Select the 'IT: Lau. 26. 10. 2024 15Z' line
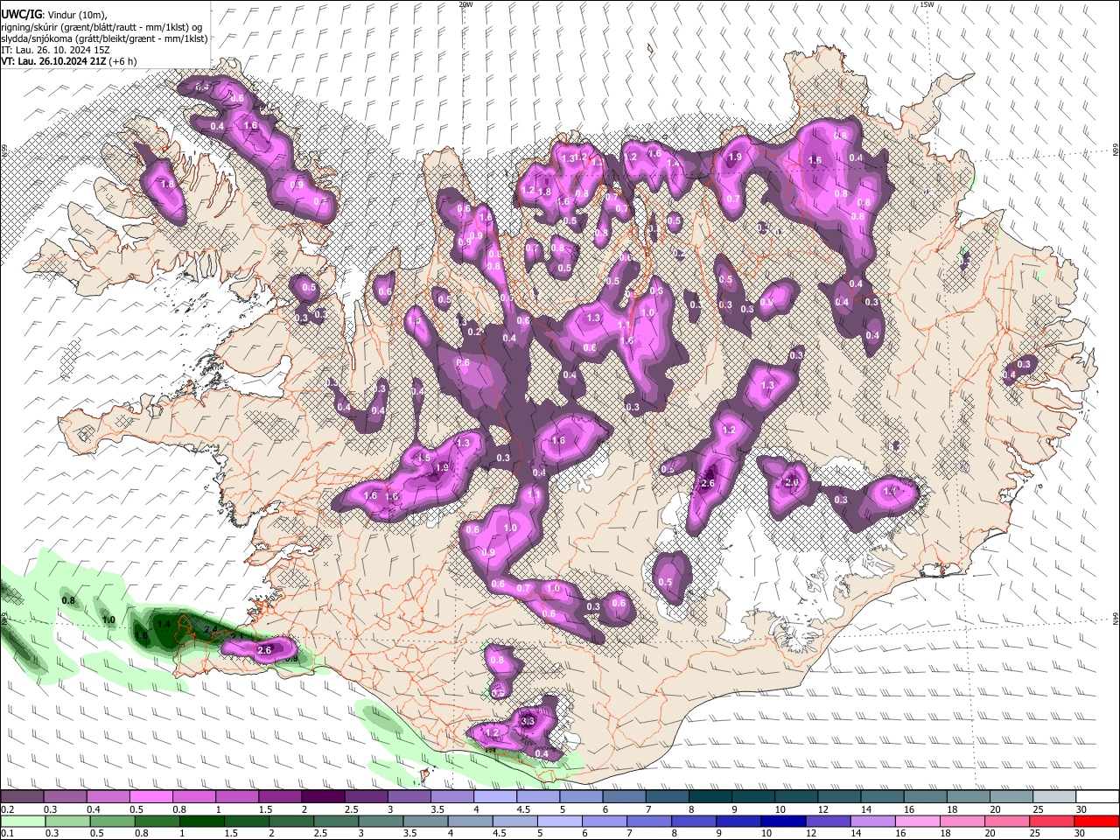 click(53, 50)
